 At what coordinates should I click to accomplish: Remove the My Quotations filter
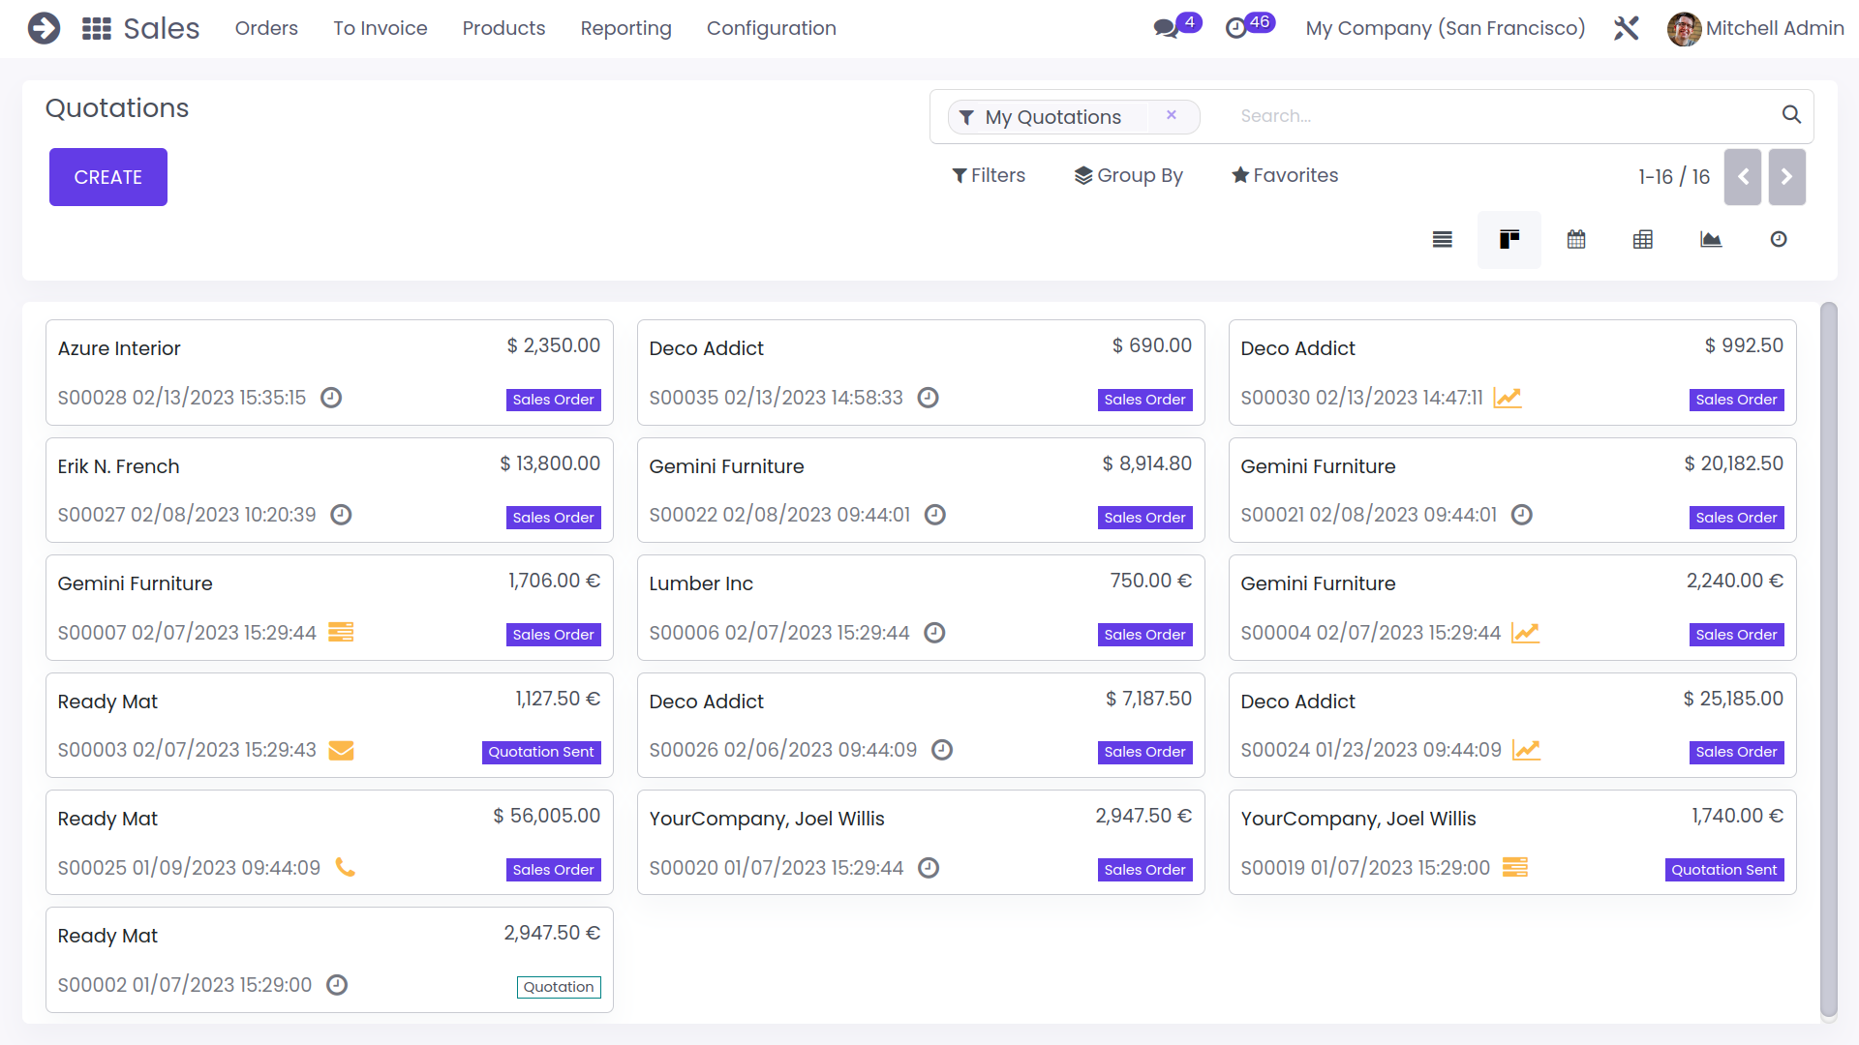pyautogui.click(x=1172, y=115)
